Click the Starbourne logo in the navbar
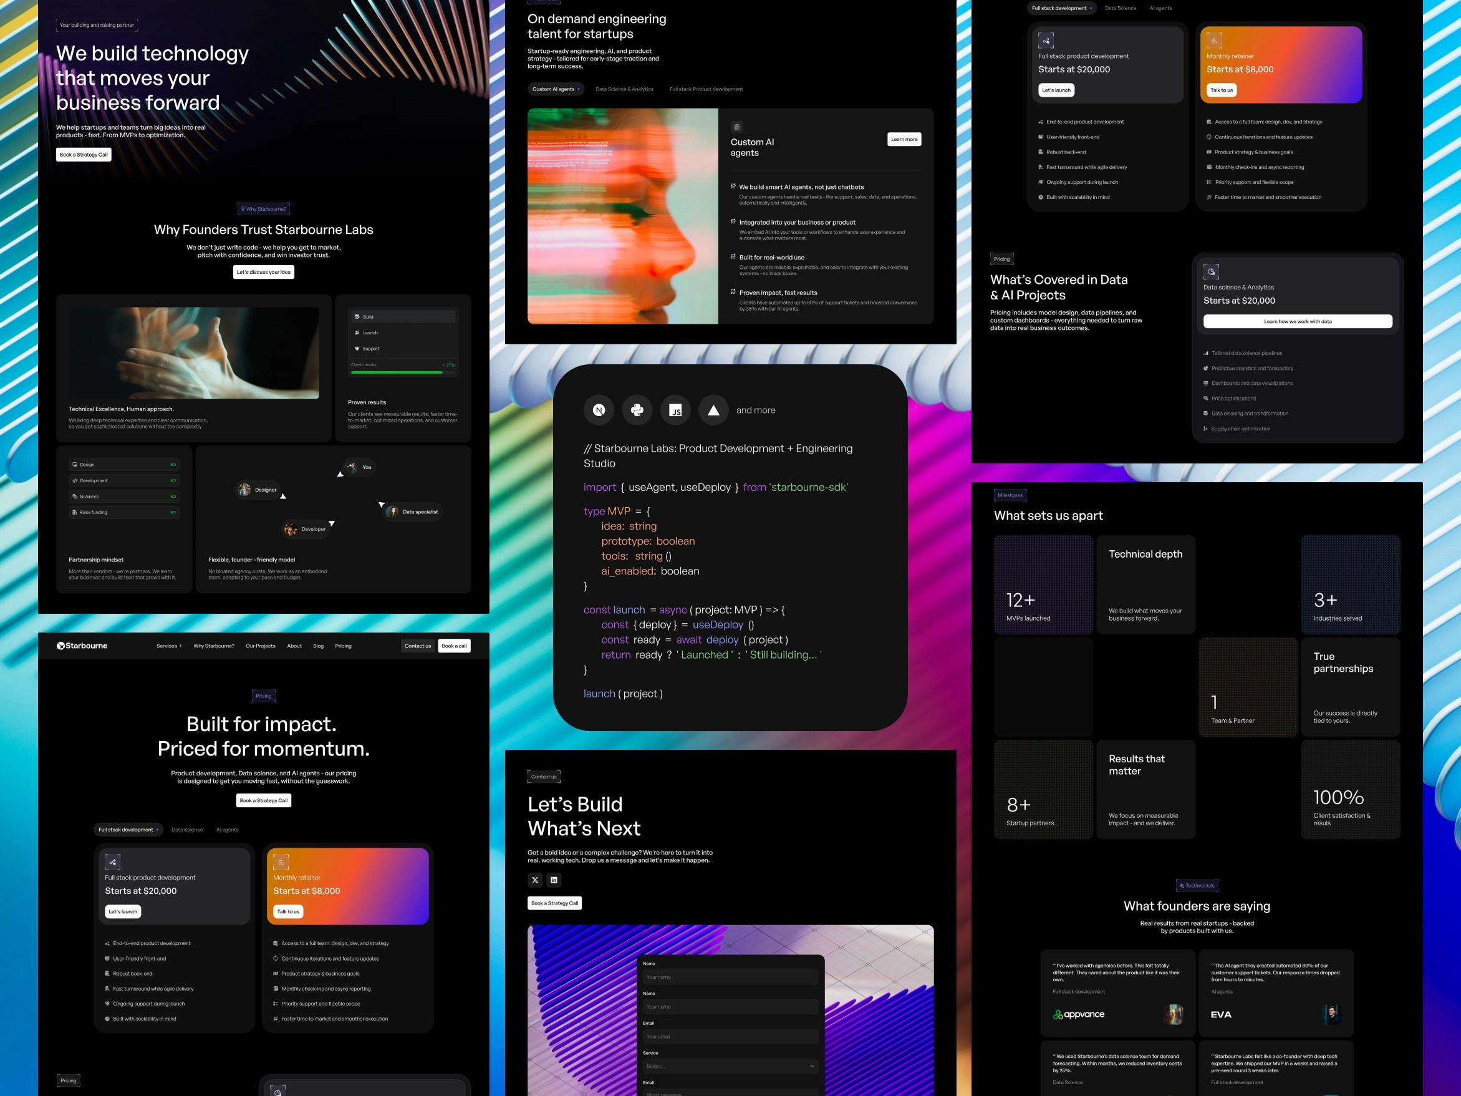1461x1096 pixels. coord(82,646)
